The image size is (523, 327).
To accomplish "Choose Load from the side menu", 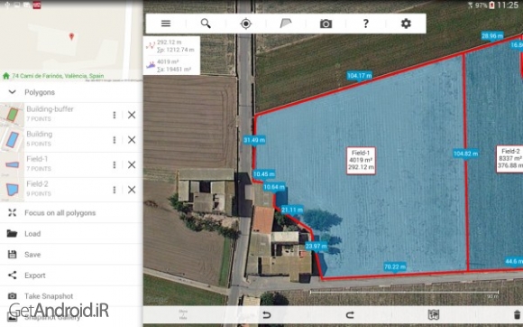I will 71,233.
